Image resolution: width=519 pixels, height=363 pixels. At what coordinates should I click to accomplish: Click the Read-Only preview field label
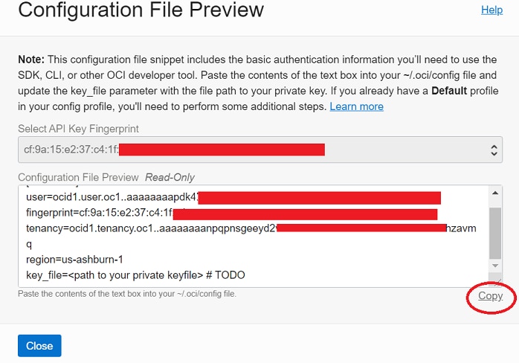(x=170, y=177)
